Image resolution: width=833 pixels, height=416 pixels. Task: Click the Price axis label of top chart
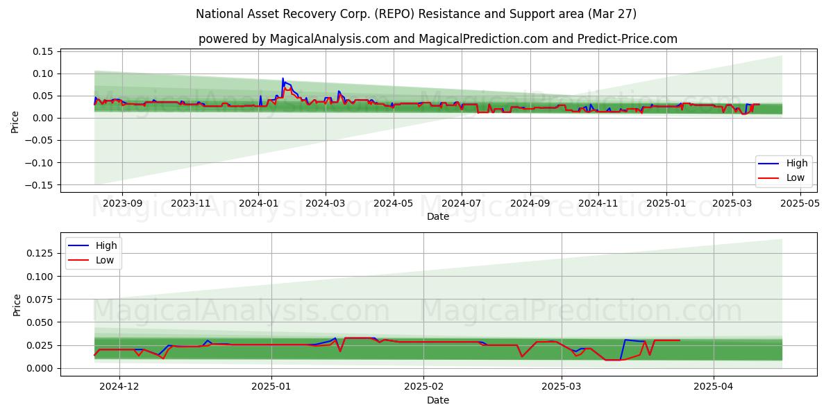click(x=15, y=121)
